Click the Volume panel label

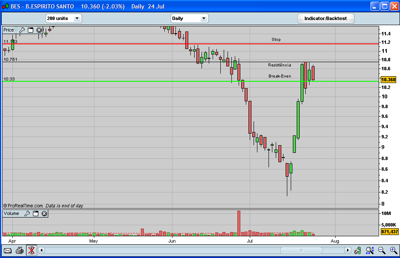[11, 213]
